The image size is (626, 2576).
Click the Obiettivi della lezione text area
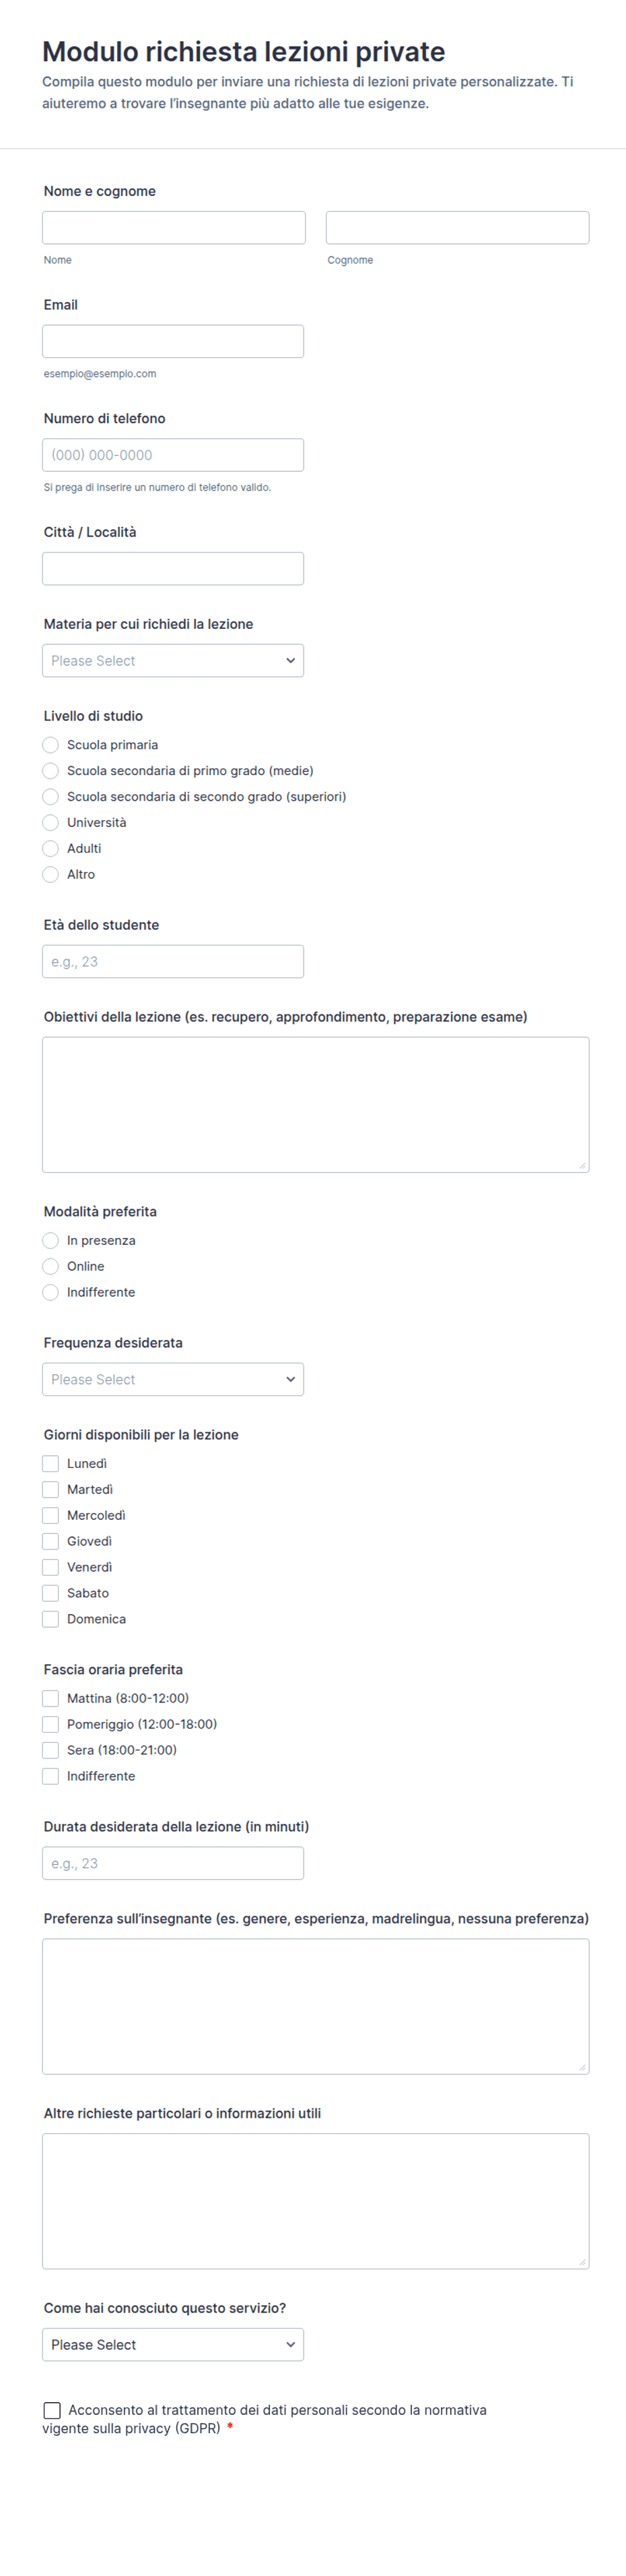(316, 1104)
